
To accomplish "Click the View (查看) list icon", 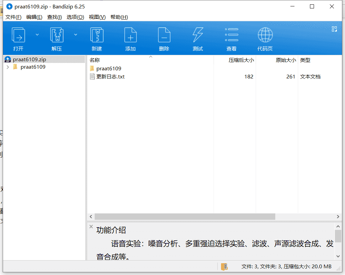I will 231,35.
